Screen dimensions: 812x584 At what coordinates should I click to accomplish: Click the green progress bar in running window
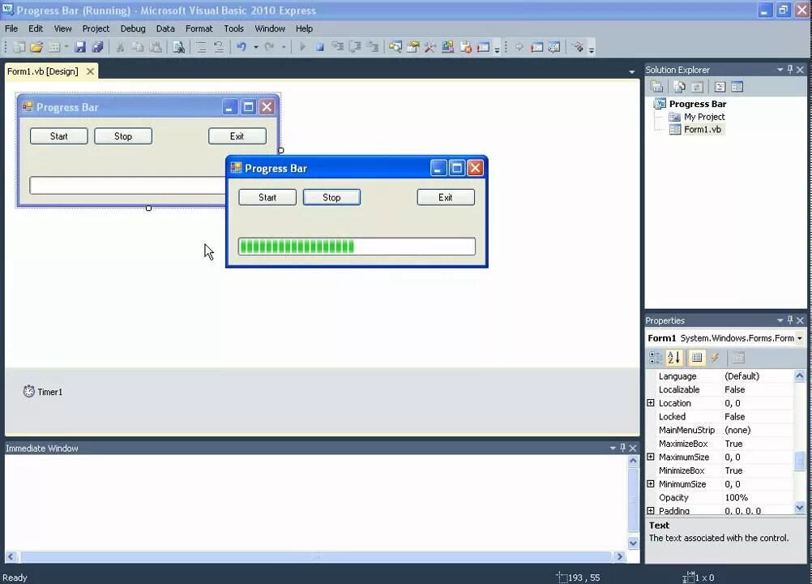point(357,247)
